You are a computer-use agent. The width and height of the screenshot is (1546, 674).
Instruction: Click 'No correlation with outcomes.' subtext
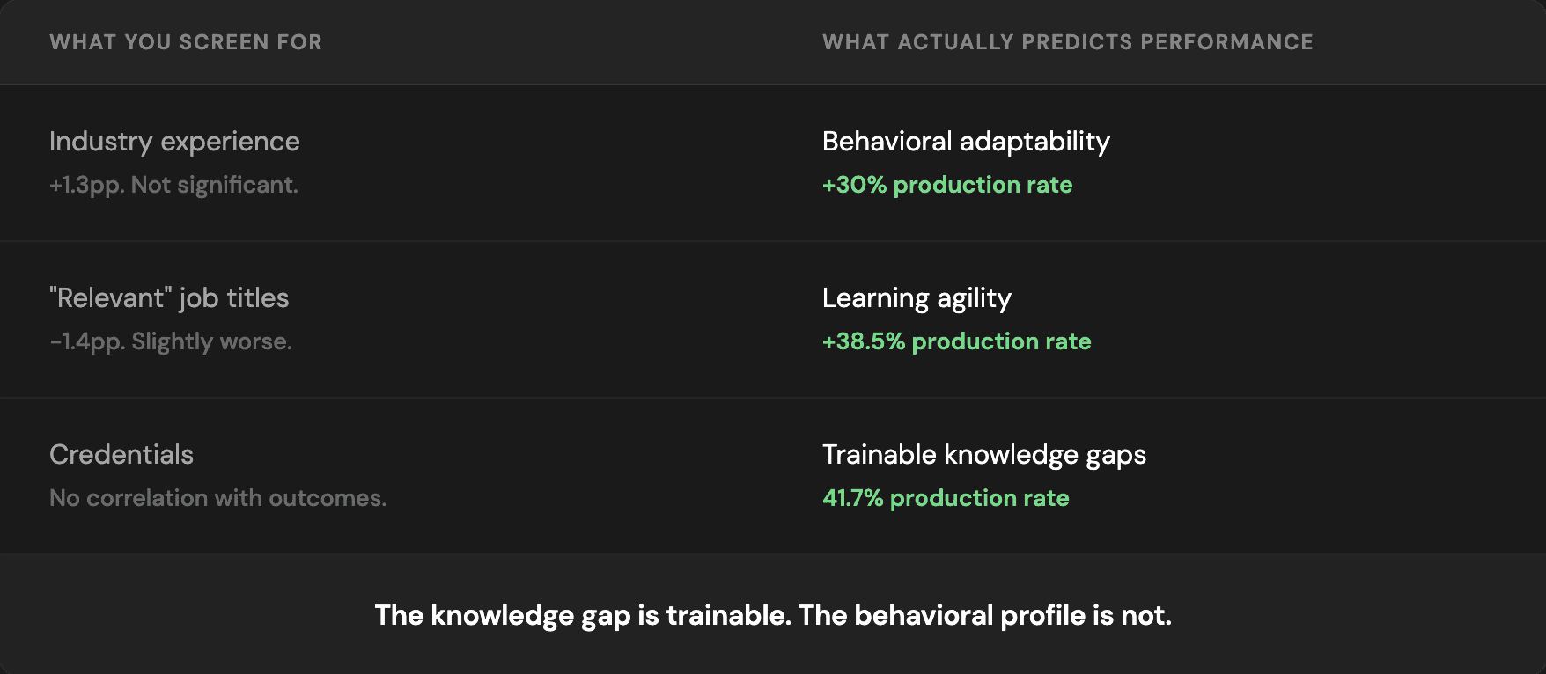(x=218, y=498)
